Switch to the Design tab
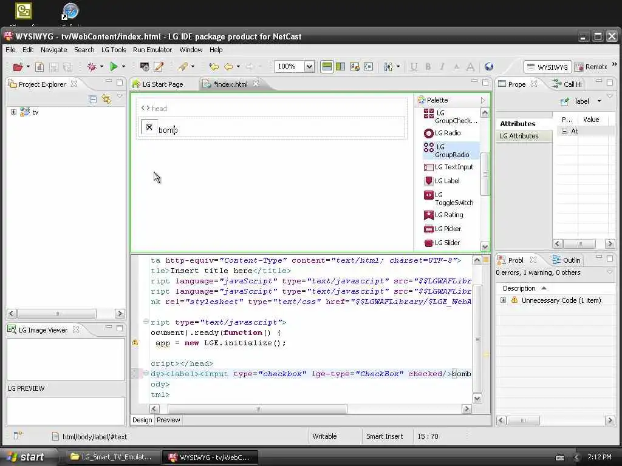 point(142,420)
